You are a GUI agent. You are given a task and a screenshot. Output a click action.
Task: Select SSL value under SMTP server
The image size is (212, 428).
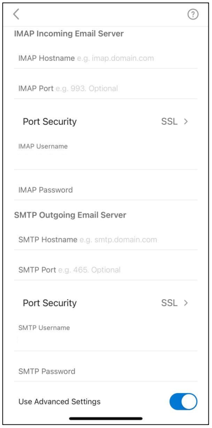[x=170, y=303]
